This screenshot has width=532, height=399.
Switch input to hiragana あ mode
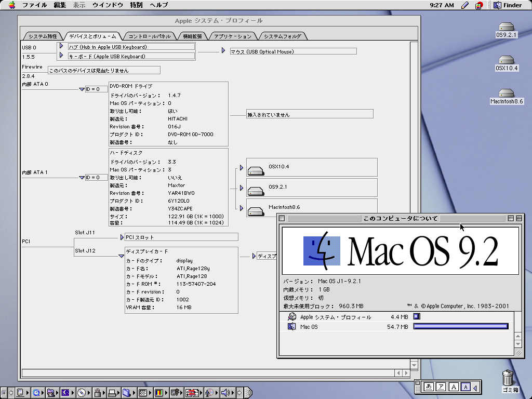tap(429, 387)
